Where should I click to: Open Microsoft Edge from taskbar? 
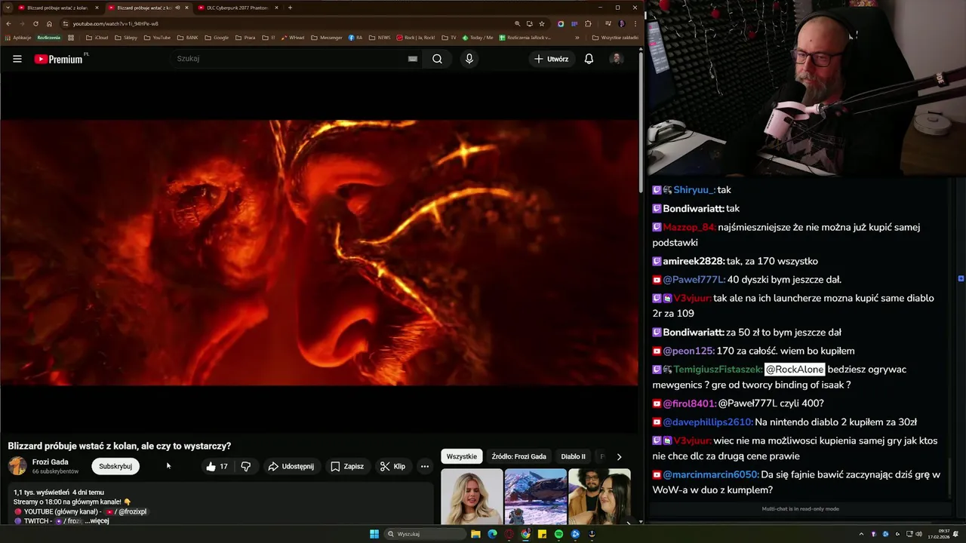point(492,534)
